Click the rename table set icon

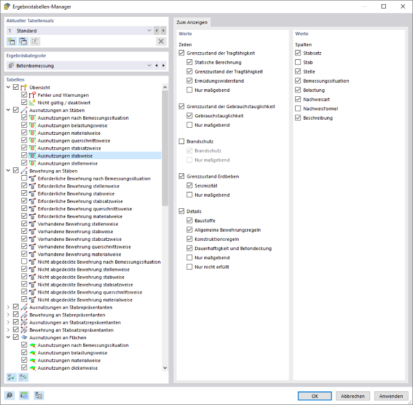pyautogui.click(x=35, y=41)
